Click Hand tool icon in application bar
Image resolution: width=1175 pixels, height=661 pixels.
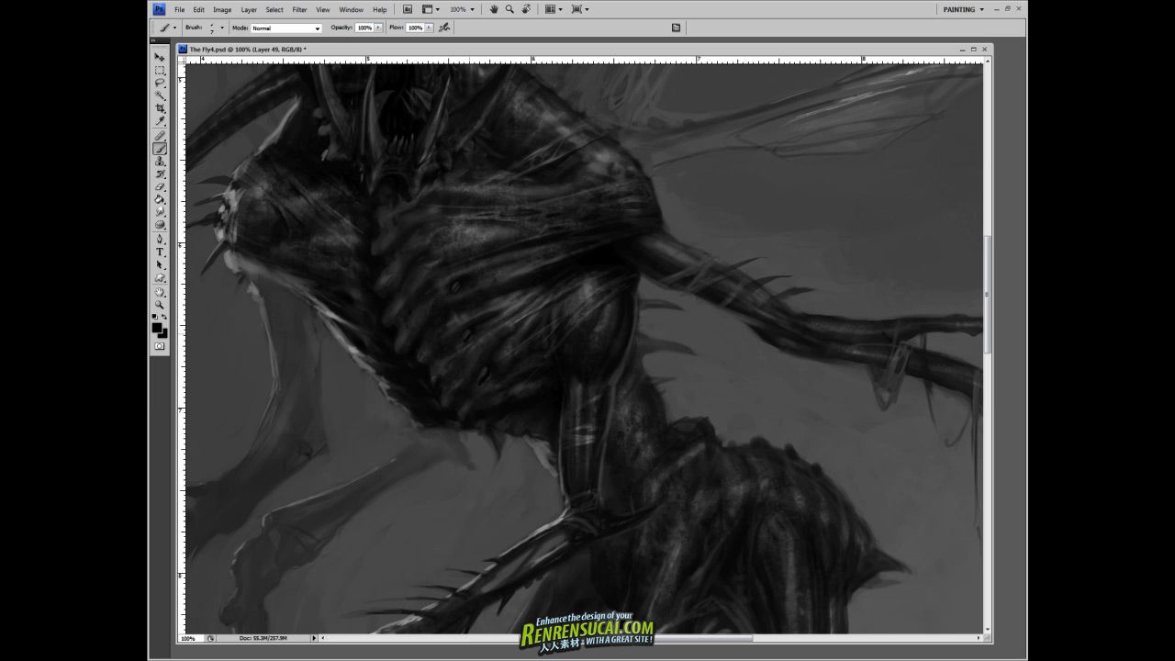494,9
